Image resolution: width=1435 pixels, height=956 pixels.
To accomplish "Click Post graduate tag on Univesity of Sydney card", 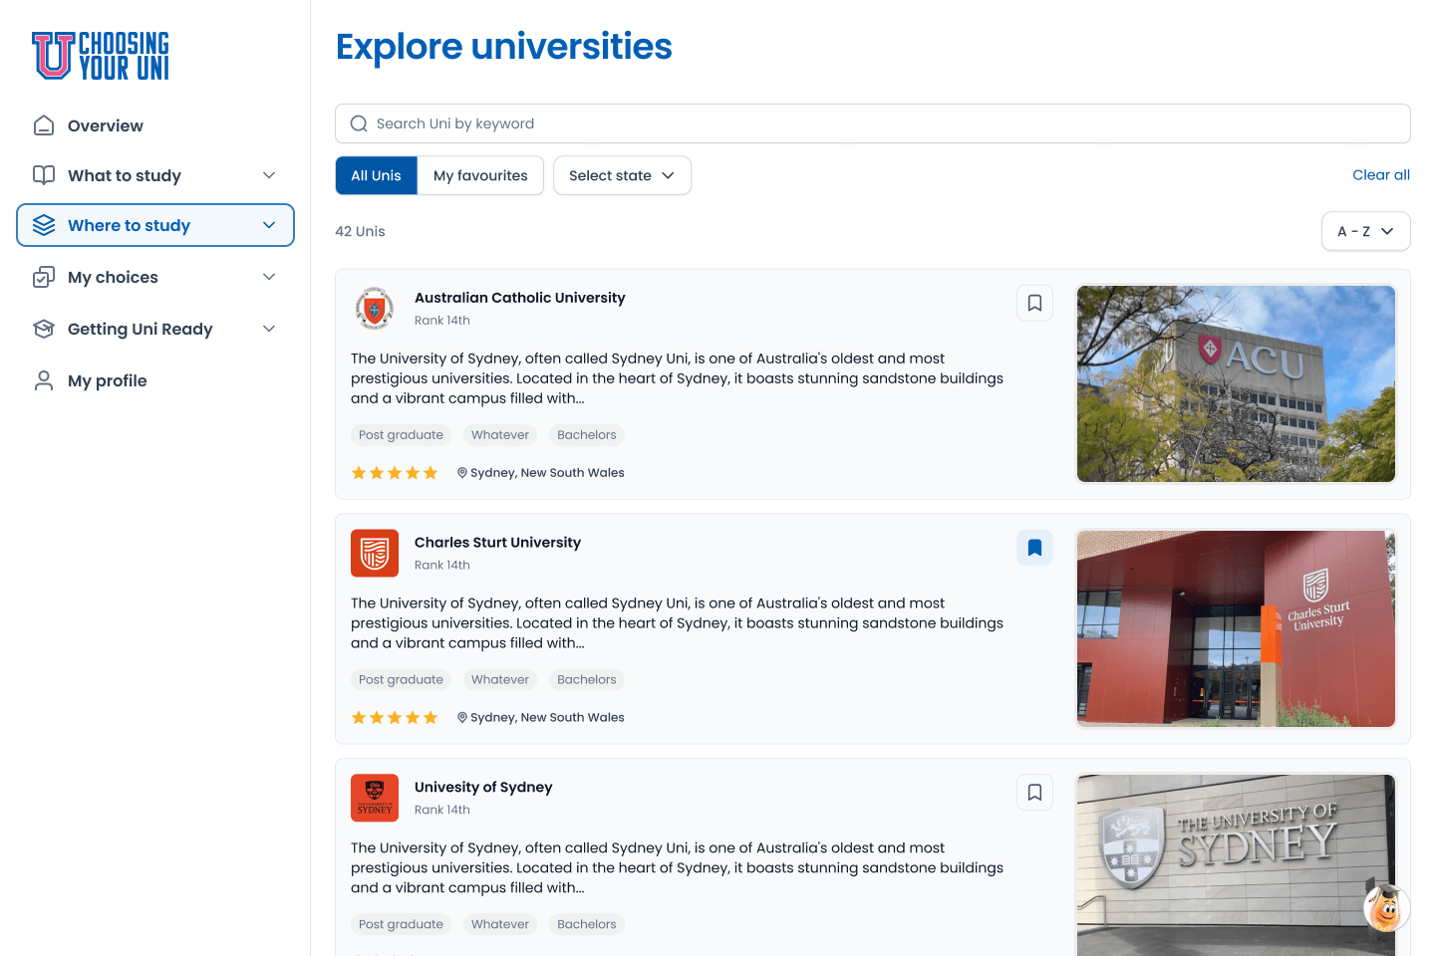I will click(x=401, y=925).
